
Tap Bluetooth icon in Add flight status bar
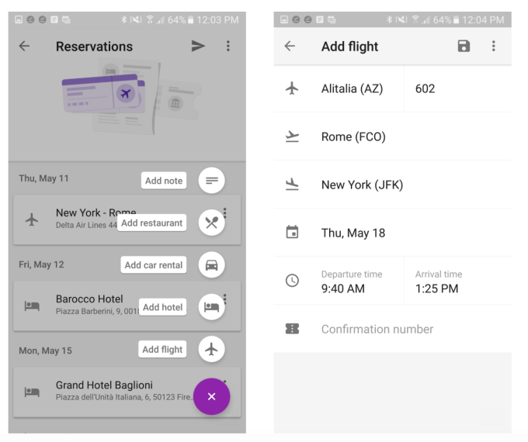(x=389, y=20)
